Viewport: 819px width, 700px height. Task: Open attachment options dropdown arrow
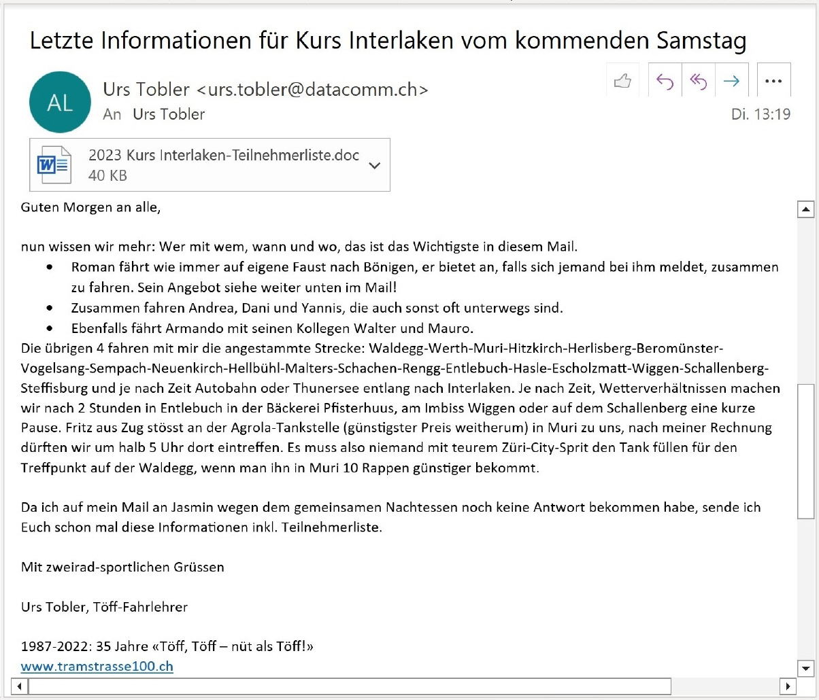coord(374,165)
